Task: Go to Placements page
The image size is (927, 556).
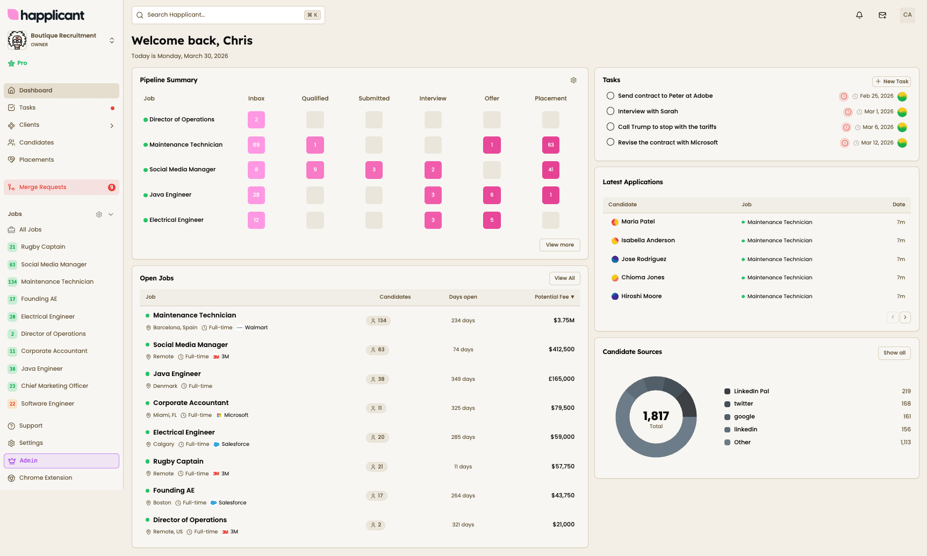Action: [61, 160]
